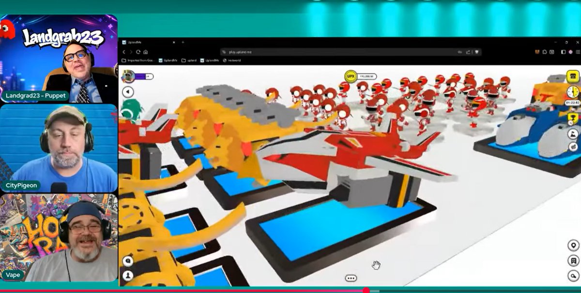The height and width of the screenshot is (293, 581).
Task: Open the Upland player avatar profile
Action: tap(128, 76)
